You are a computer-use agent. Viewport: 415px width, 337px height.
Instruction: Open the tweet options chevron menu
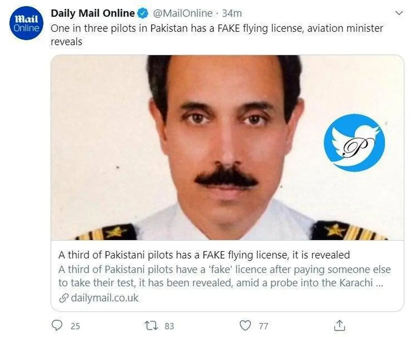coord(399,13)
